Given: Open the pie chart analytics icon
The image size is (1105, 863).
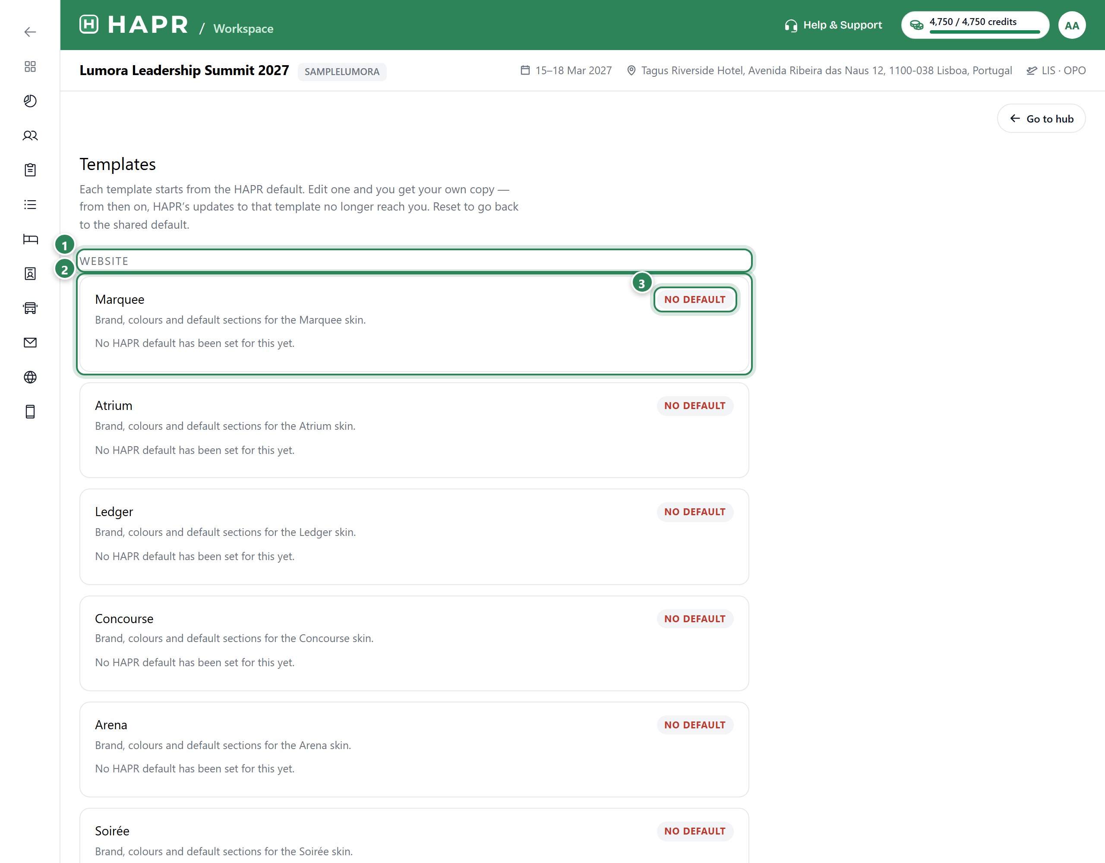Looking at the screenshot, I should click(30, 101).
